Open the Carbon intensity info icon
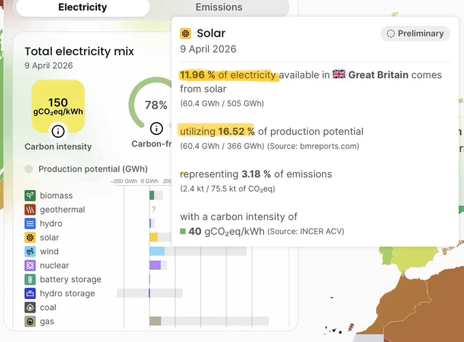The image size is (464, 342). (58, 131)
